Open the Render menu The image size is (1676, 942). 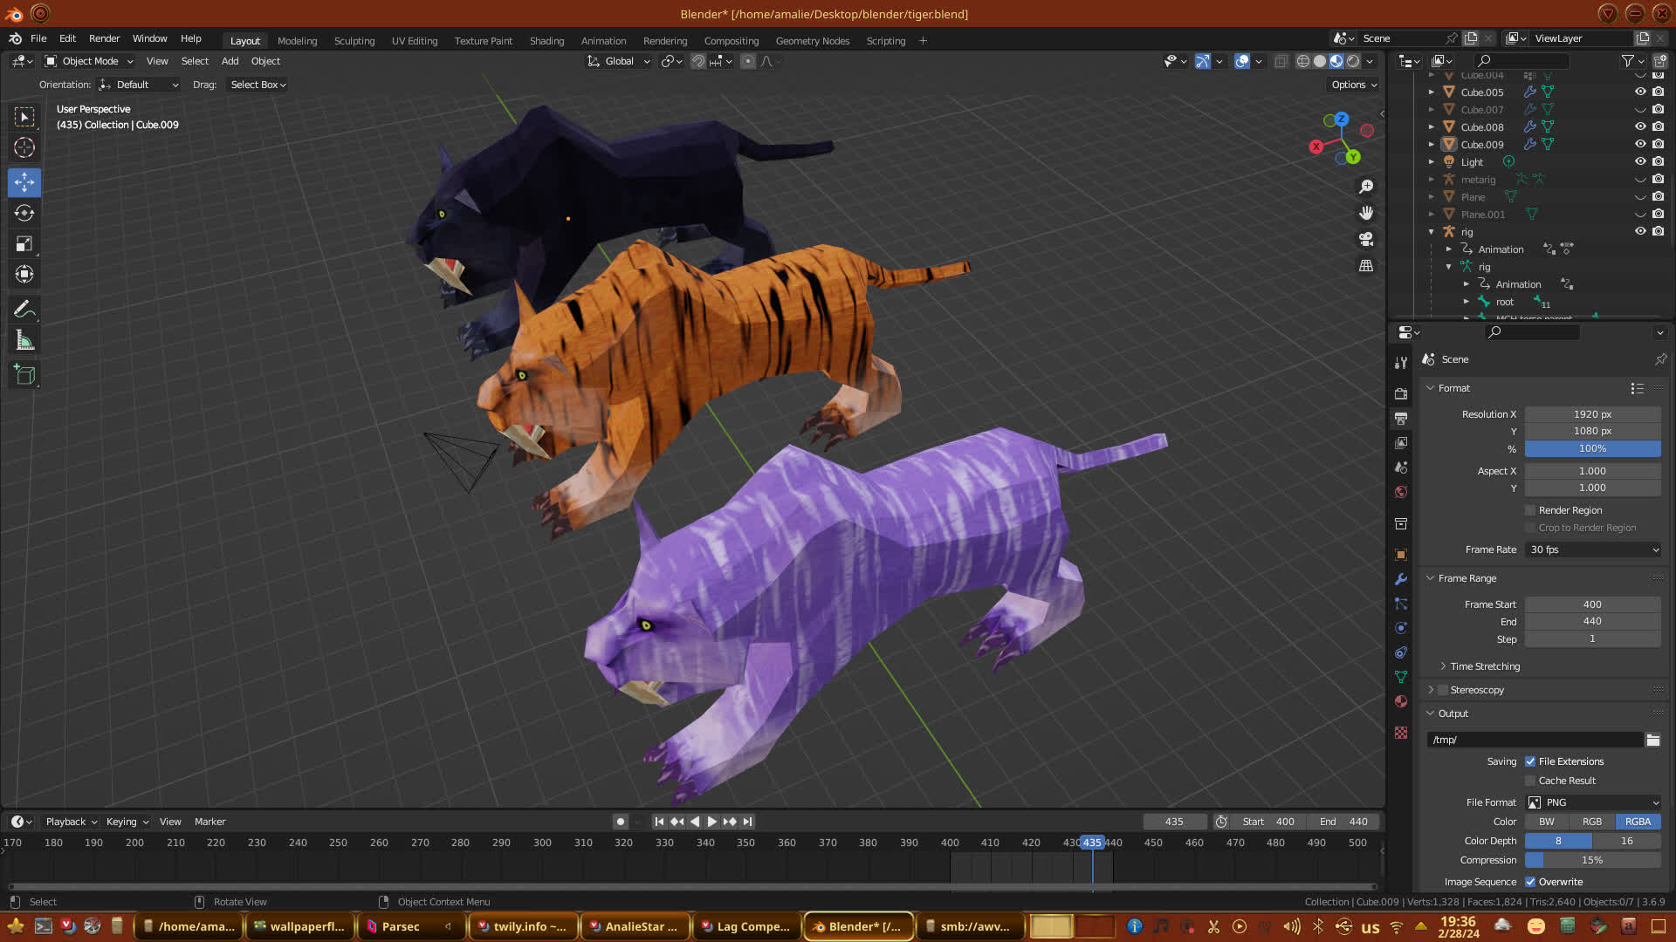[x=104, y=38]
